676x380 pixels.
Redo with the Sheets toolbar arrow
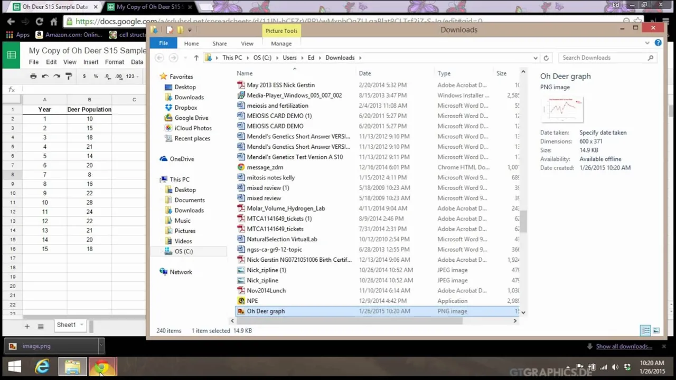tap(57, 76)
